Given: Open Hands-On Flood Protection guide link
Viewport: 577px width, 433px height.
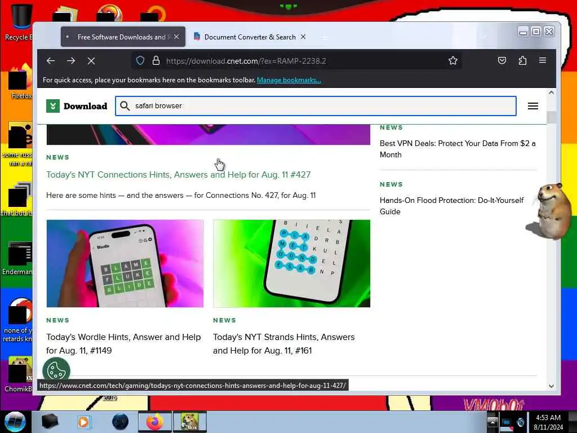Looking at the screenshot, I should point(451,206).
